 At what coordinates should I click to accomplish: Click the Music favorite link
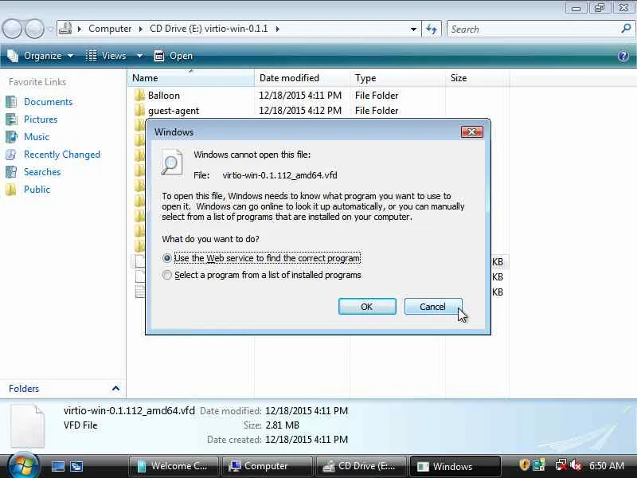tap(37, 136)
